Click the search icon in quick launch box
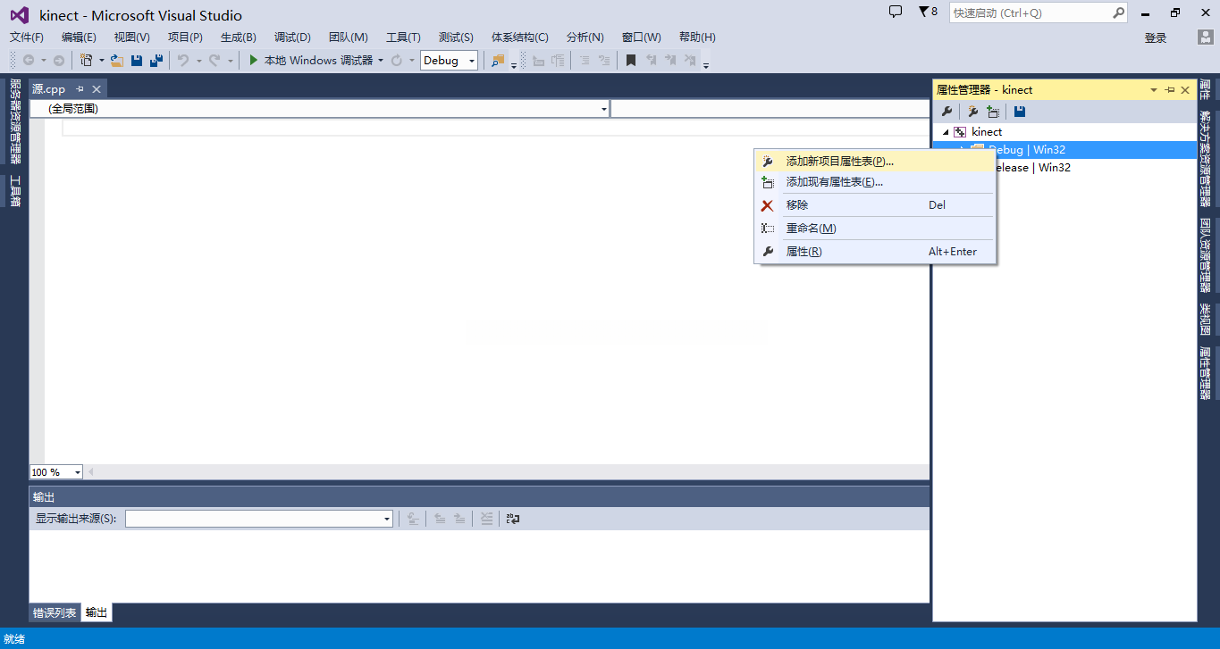1220x649 pixels. point(1119,13)
